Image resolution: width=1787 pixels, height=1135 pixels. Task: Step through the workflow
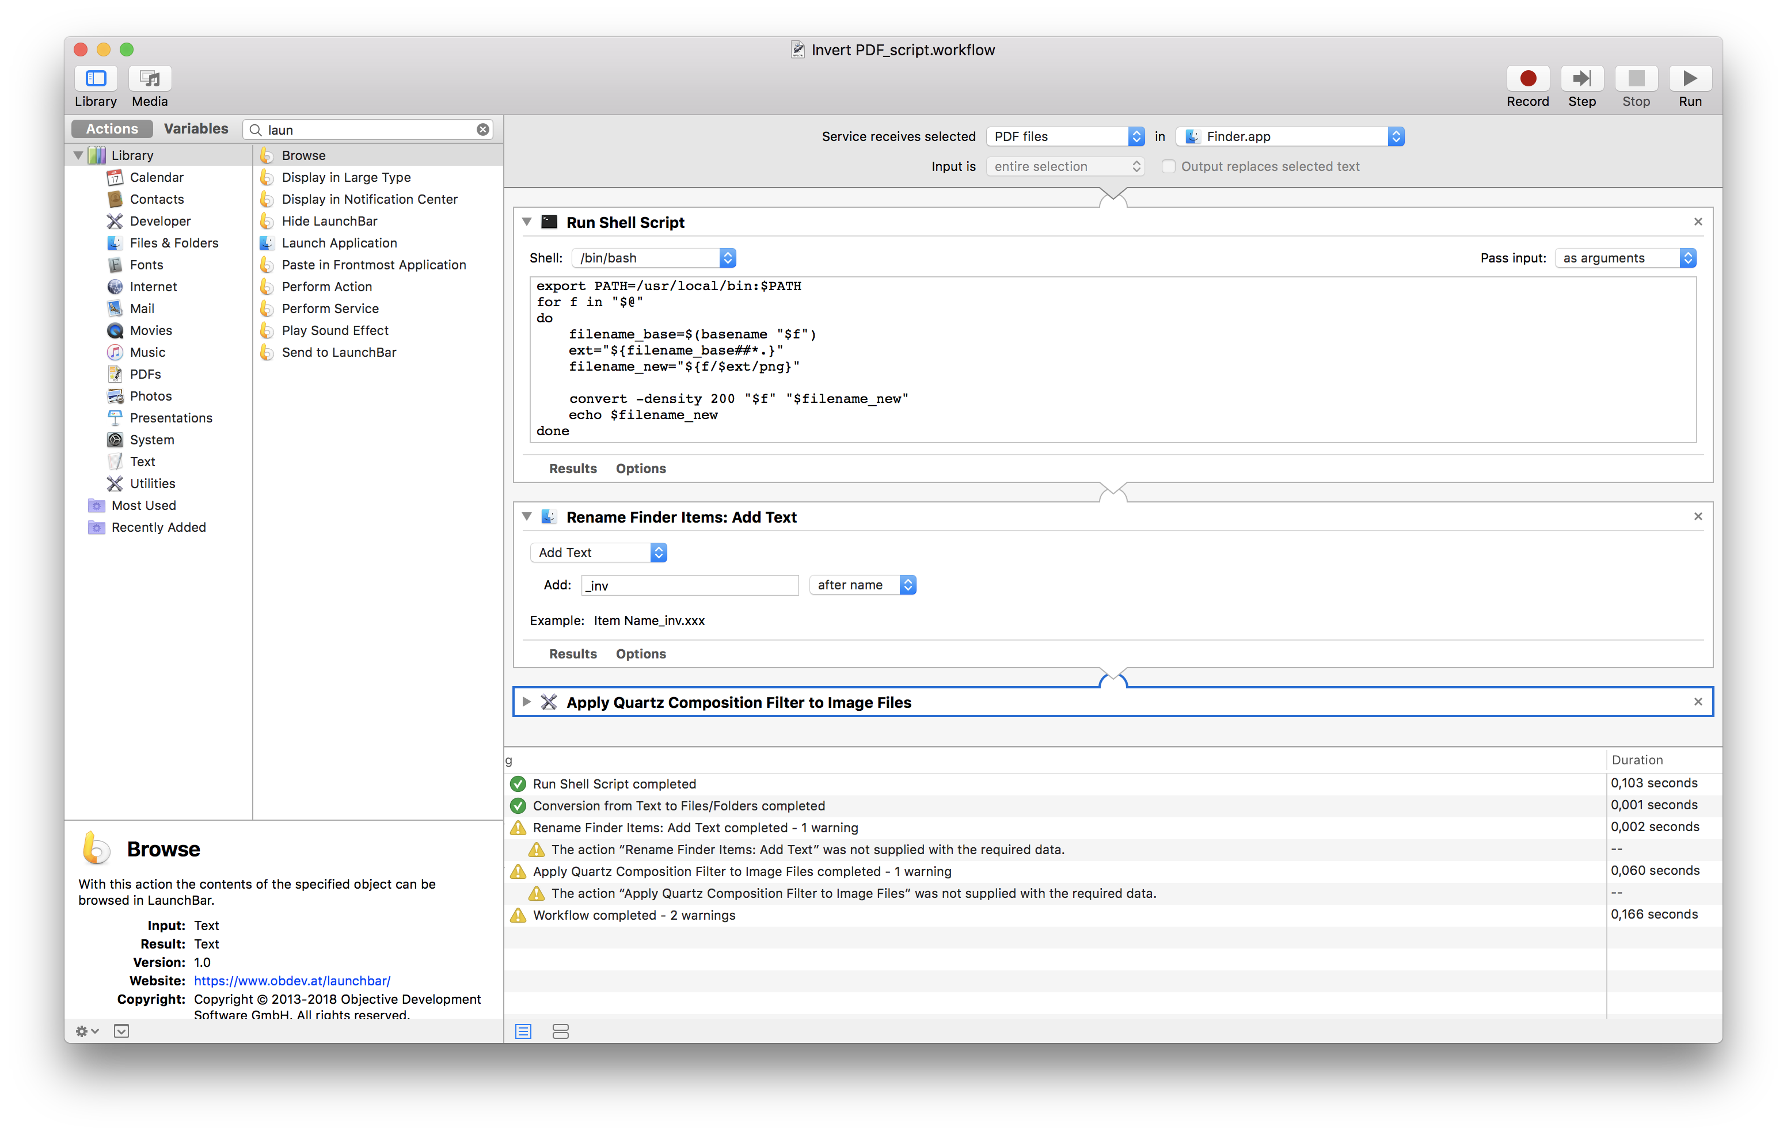point(1581,78)
